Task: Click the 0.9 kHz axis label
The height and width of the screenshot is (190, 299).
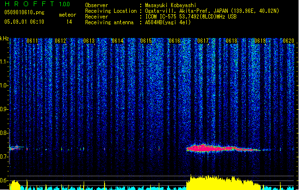Action: pyautogui.click(x=4, y=109)
